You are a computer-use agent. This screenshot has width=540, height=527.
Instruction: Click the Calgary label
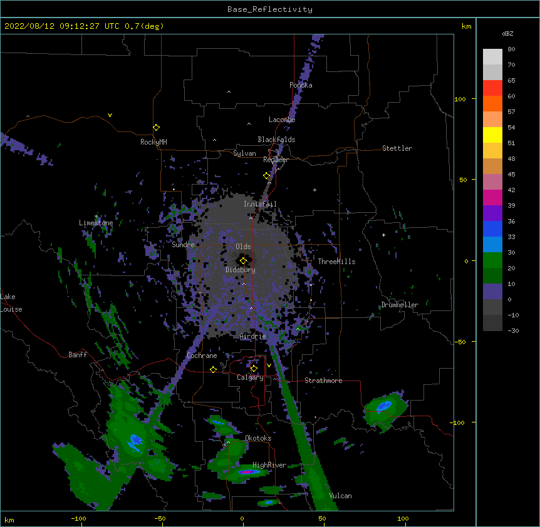point(250,377)
